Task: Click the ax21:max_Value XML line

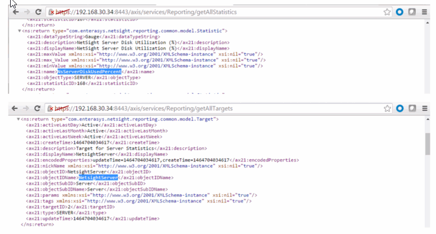Action: tap(146, 60)
